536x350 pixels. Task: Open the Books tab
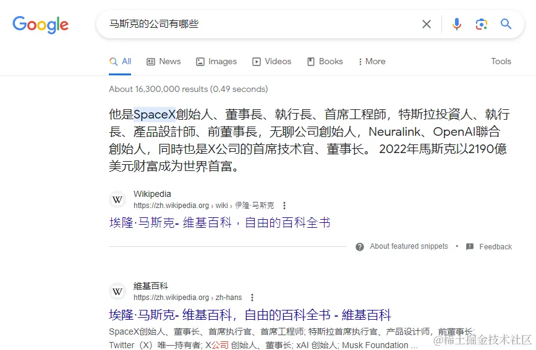(325, 62)
